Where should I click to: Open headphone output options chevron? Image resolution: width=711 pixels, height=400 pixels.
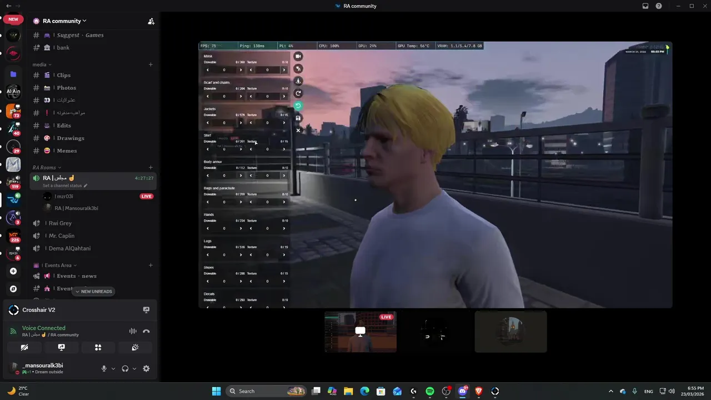coord(134,368)
